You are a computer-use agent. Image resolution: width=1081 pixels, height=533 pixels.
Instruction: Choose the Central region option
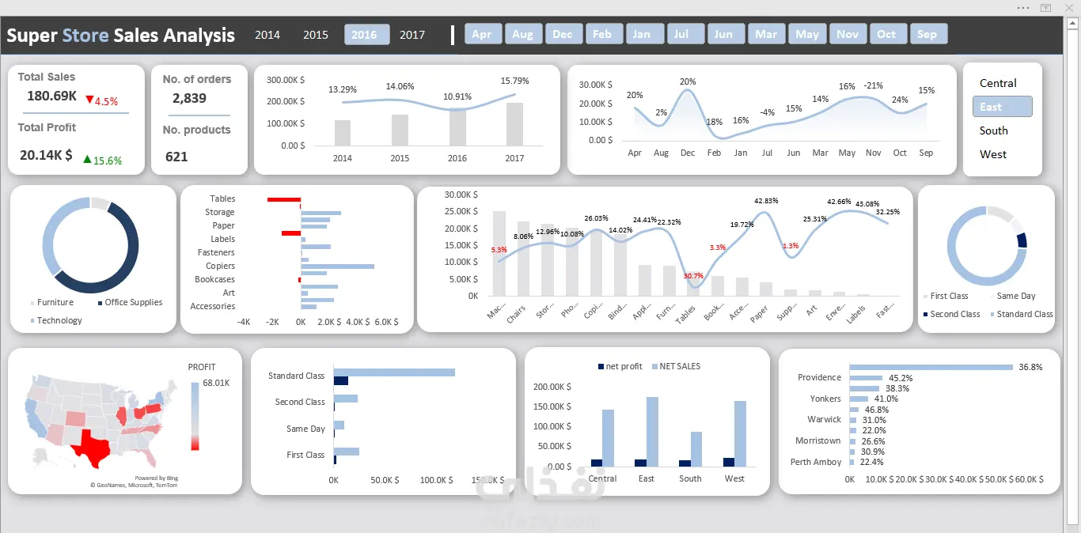(x=998, y=83)
